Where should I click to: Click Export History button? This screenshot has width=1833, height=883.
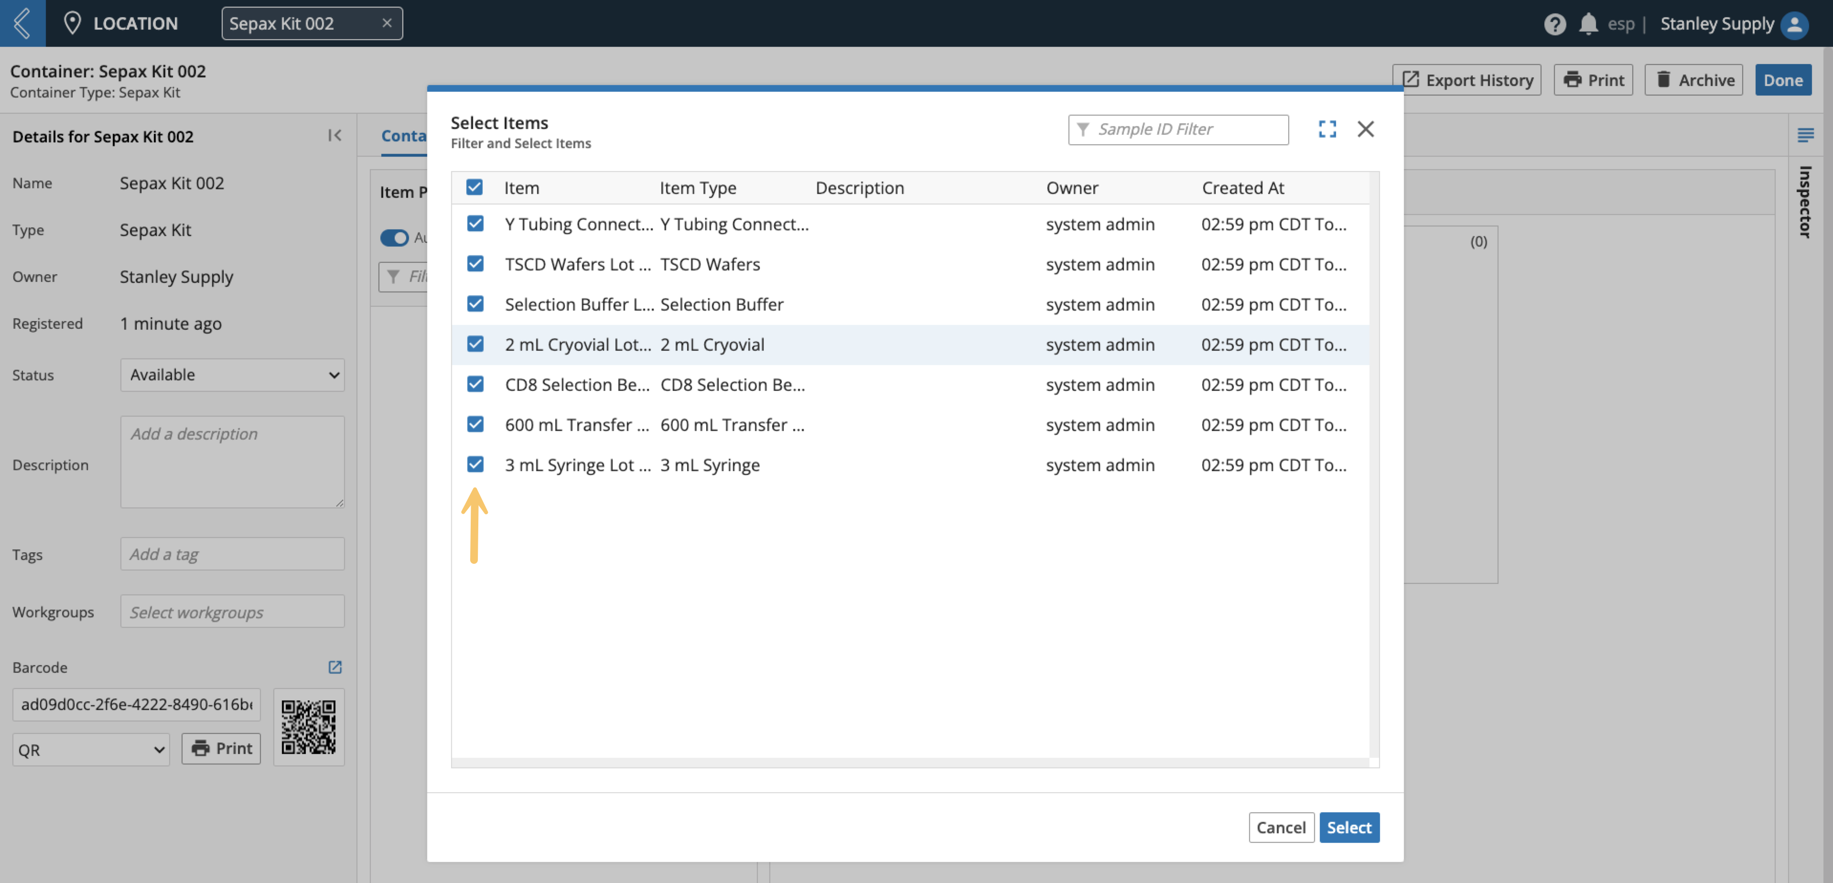(1466, 80)
